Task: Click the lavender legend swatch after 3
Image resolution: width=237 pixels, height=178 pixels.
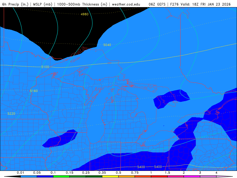Action: [x=208, y=177]
